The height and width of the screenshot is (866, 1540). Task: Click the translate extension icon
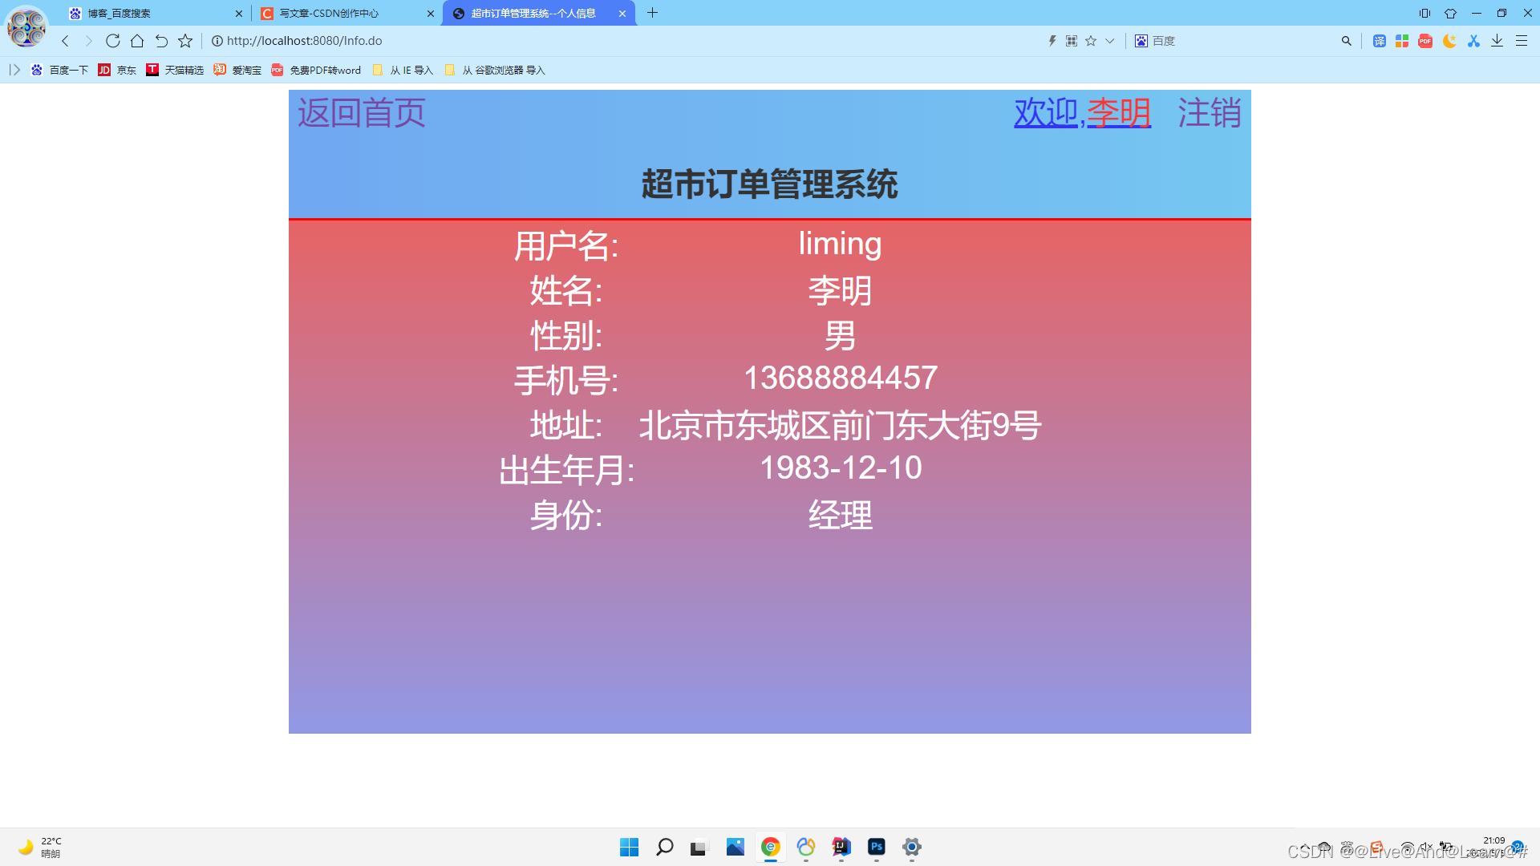[1379, 41]
